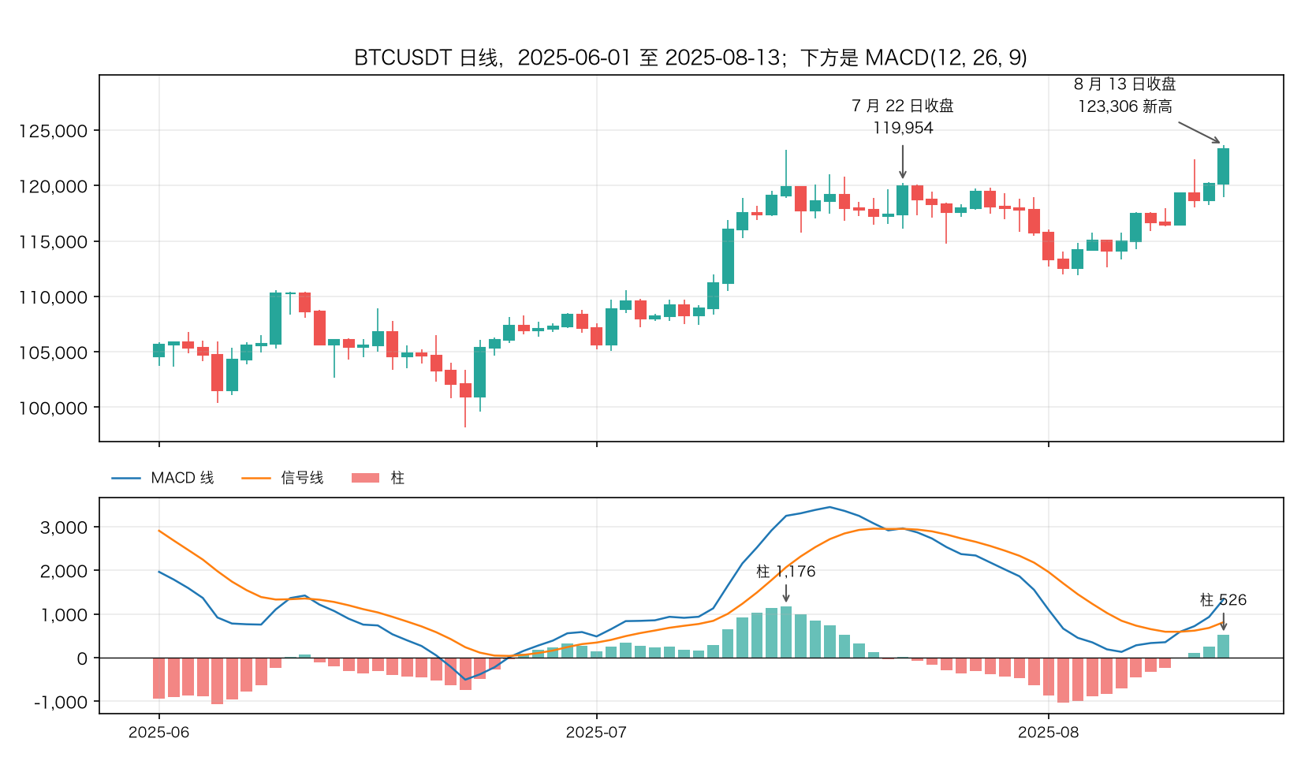The height and width of the screenshot is (757, 1301).
Task: Click the 119,954 annotation value
Action: [x=903, y=128]
